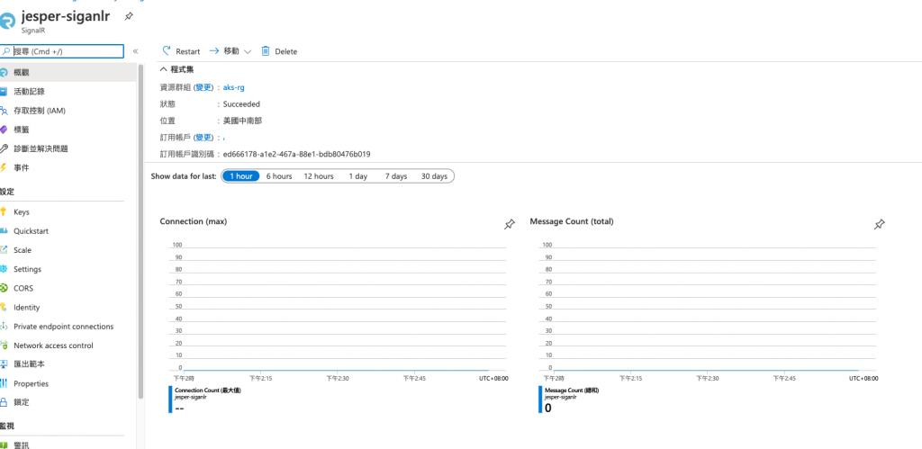Viewport: 922px width, 449px height.
Task: Click the 移動 arrow icon
Action: point(214,51)
